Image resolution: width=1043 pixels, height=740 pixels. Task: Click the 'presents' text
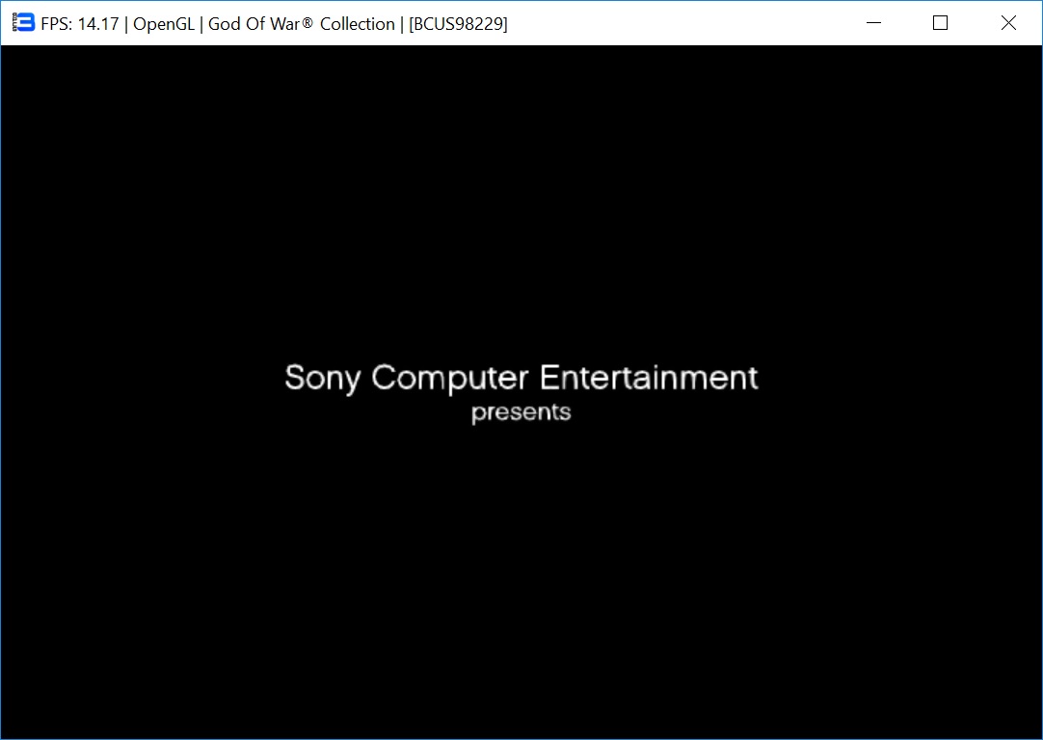coord(521,413)
